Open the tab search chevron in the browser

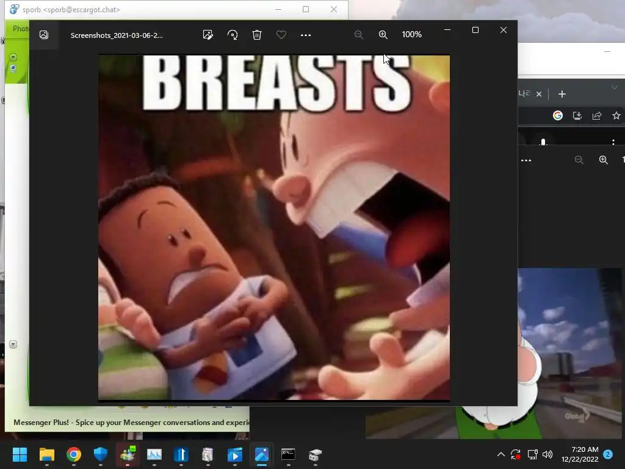[x=615, y=87]
